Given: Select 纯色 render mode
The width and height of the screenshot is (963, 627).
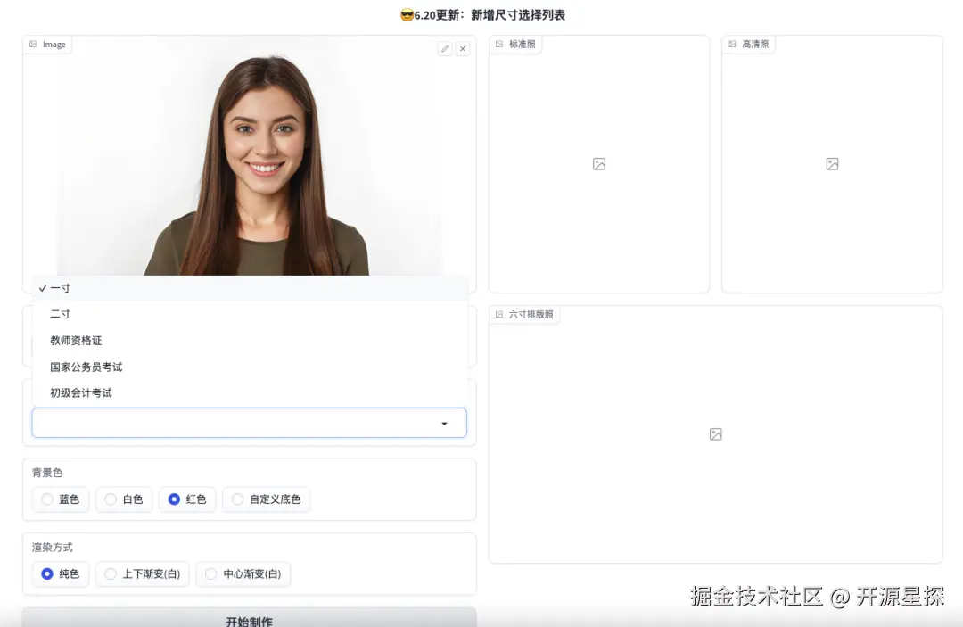Looking at the screenshot, I should (61, 573).
